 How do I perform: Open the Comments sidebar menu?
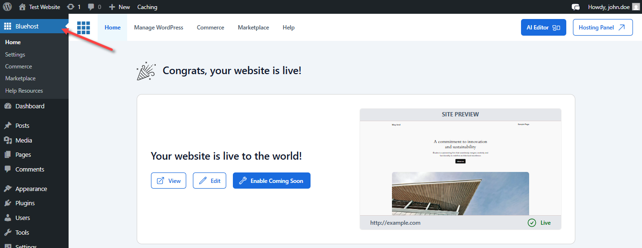34,169
